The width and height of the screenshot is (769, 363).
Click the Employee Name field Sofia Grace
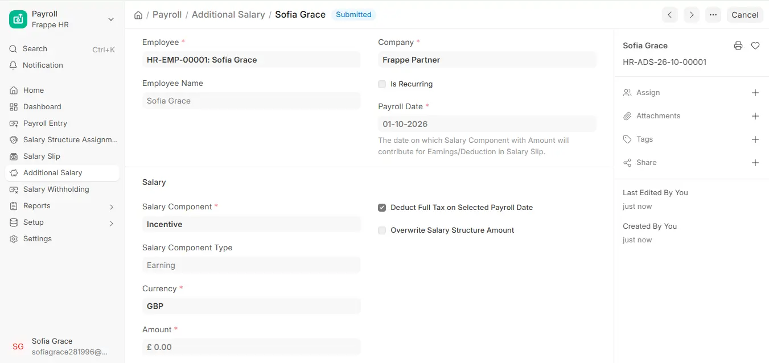251,101
